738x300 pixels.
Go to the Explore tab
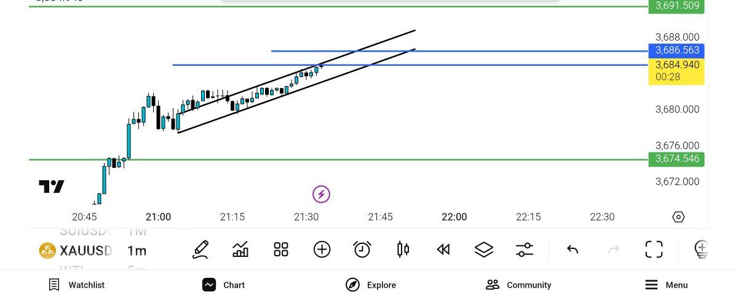pyautogui.click(x=371, y=285)
